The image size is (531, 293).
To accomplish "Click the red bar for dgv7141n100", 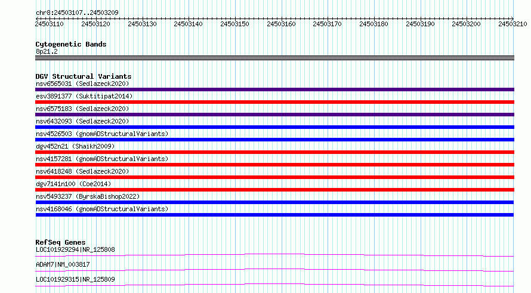I will pos(274,190).
